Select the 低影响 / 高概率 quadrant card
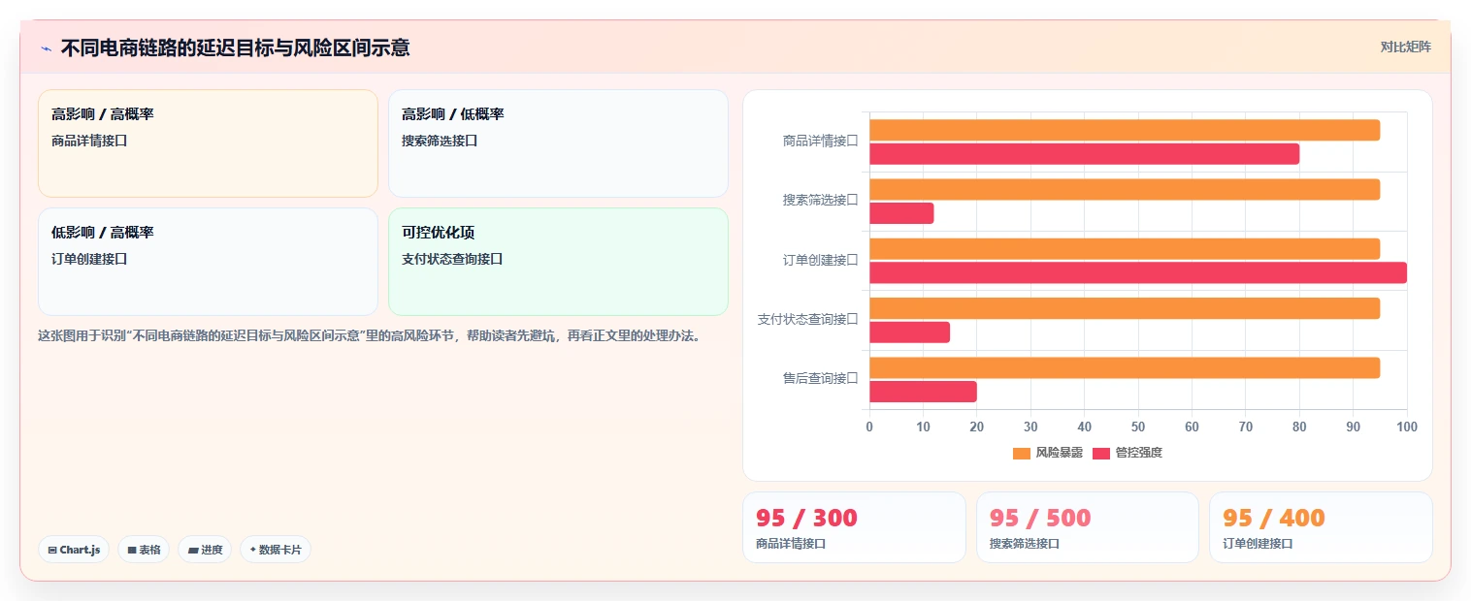1471x601 pixels. point(208,262)
